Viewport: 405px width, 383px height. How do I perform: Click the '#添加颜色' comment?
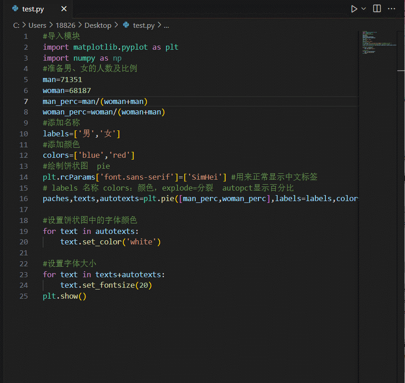61,145
